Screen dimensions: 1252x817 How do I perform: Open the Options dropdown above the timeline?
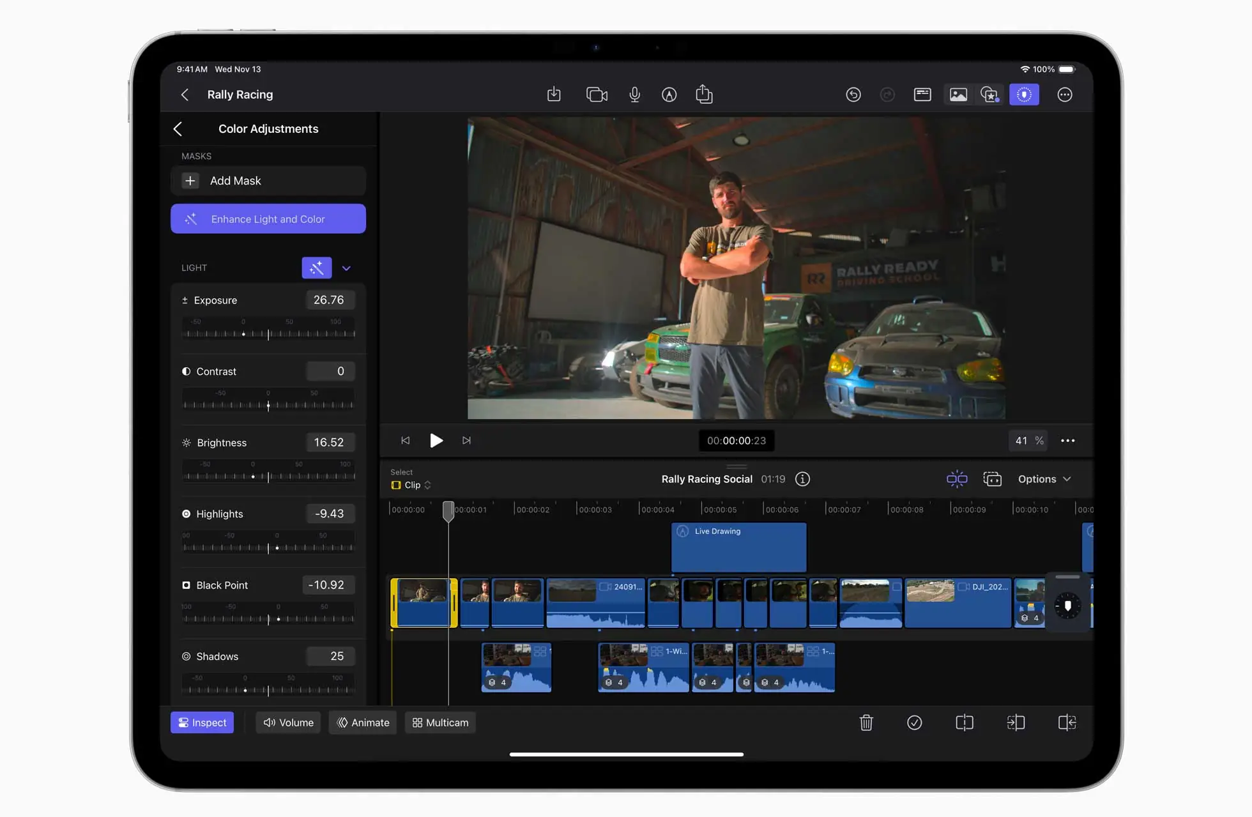(x=1044, y=478)
